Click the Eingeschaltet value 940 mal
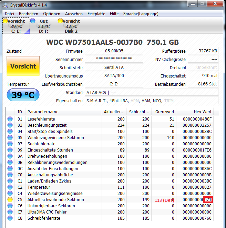 click(x=203, y=76)
